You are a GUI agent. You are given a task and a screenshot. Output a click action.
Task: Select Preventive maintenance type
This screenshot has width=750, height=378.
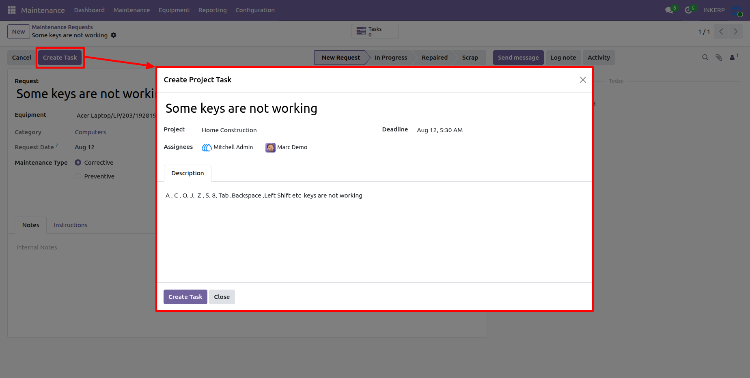[78, 176]
